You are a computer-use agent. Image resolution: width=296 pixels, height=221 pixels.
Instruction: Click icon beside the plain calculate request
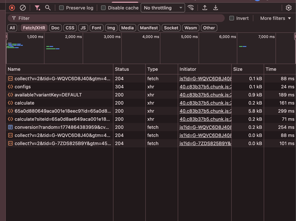point(10,103)
